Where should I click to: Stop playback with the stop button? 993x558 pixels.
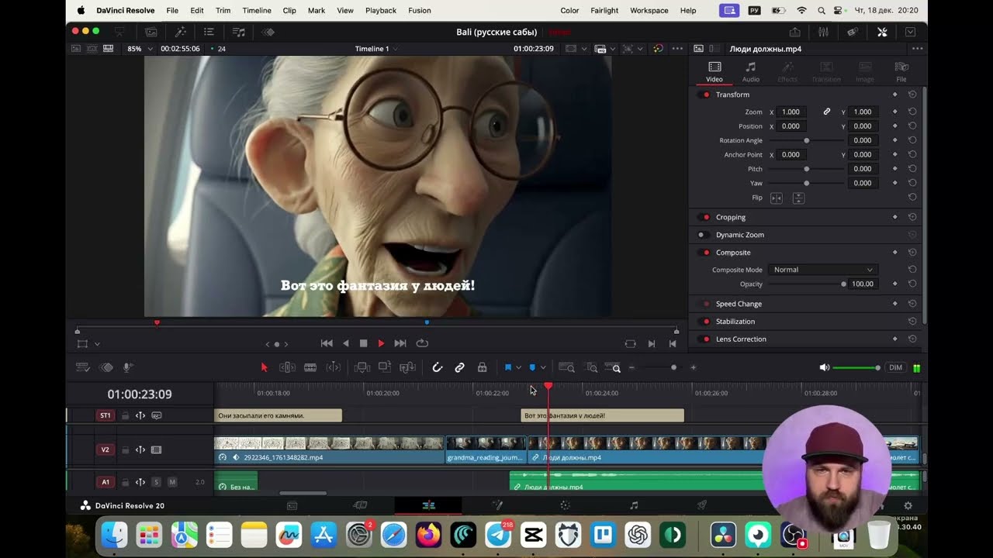tap(363, 343)
